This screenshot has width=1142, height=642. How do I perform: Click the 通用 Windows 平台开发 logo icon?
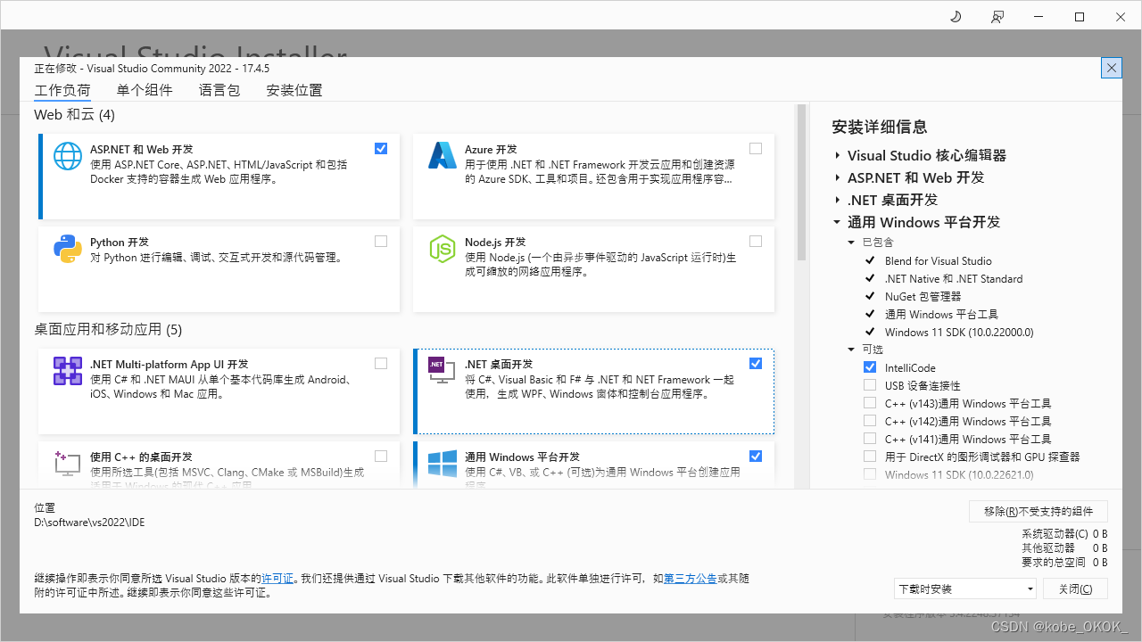[x=442, y=464]
